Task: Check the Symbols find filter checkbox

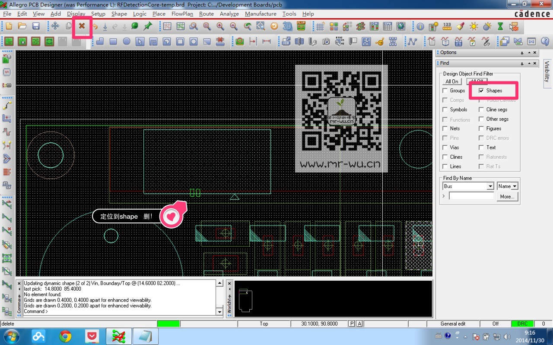Action: (445, 110)
